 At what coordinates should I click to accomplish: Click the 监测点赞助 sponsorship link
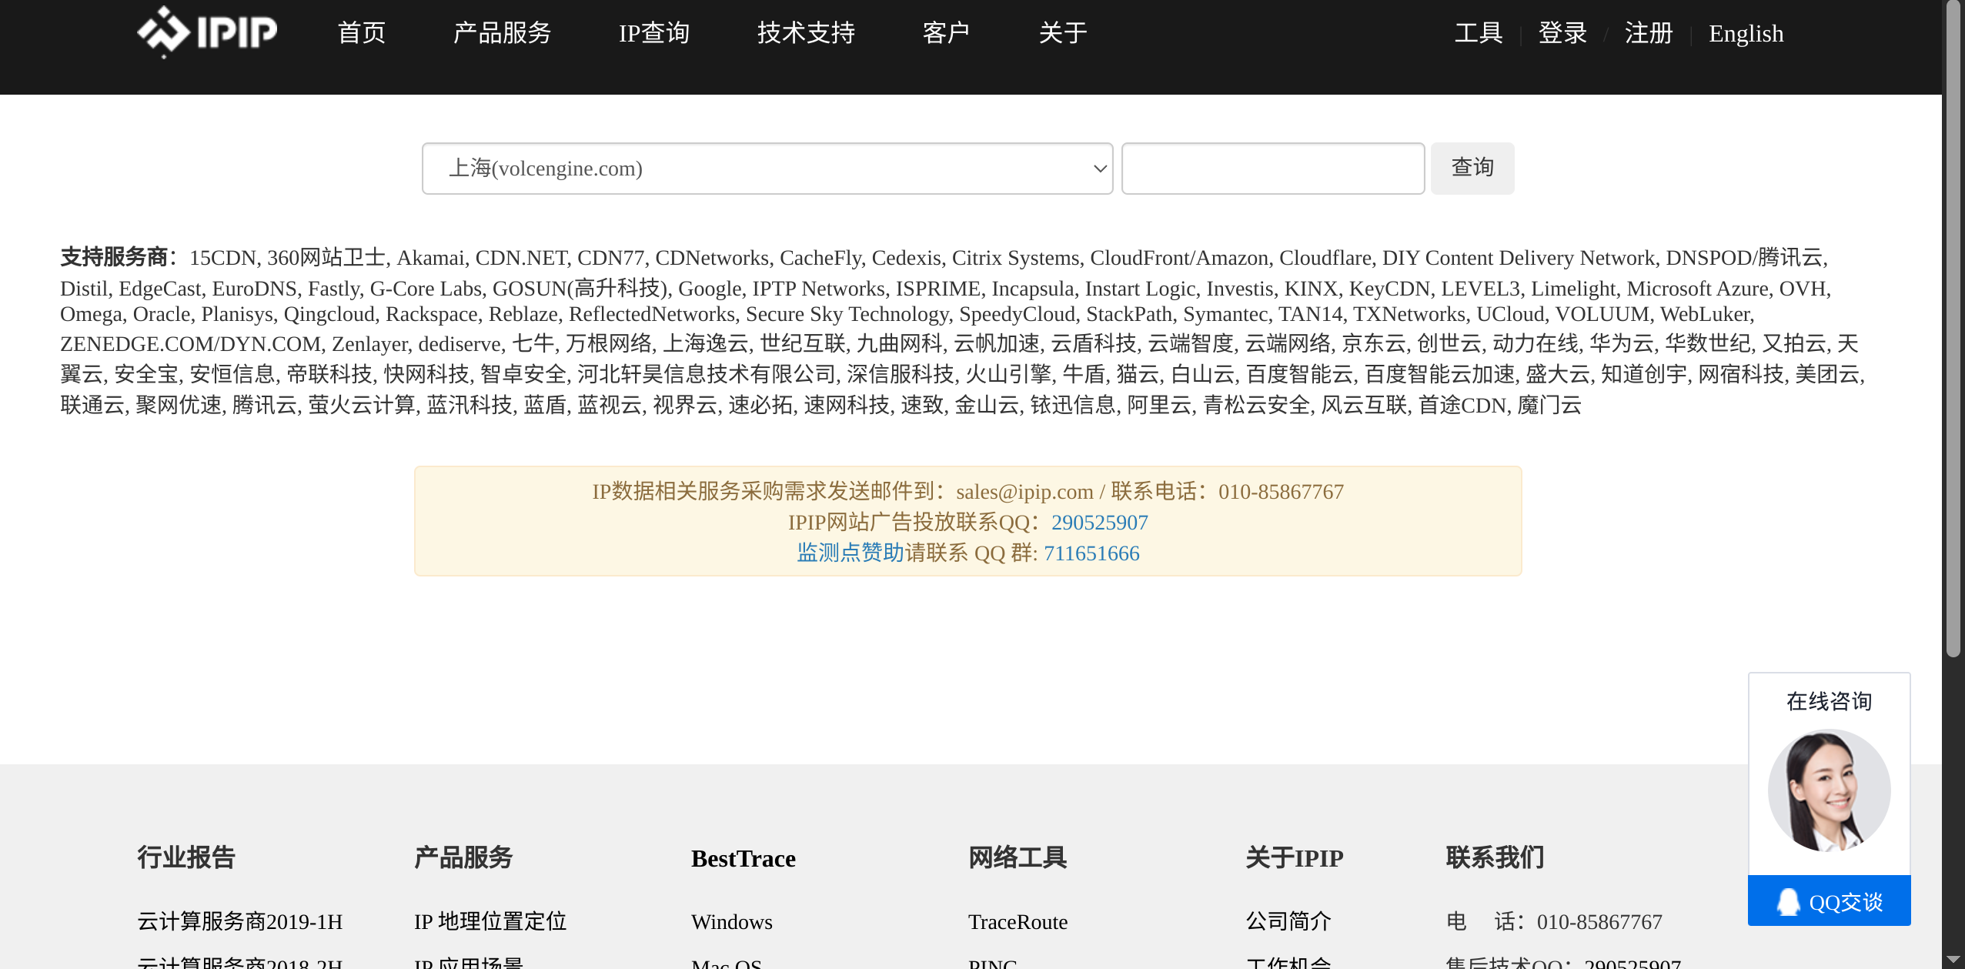[849, 553]
